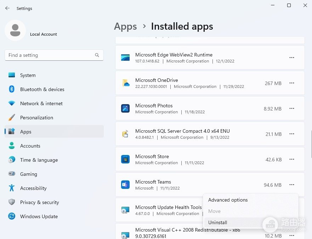The height and width of the screenshot is (239, 312).
Task: Click the Microsoft Teams app icon
Action: coord(125,184)
